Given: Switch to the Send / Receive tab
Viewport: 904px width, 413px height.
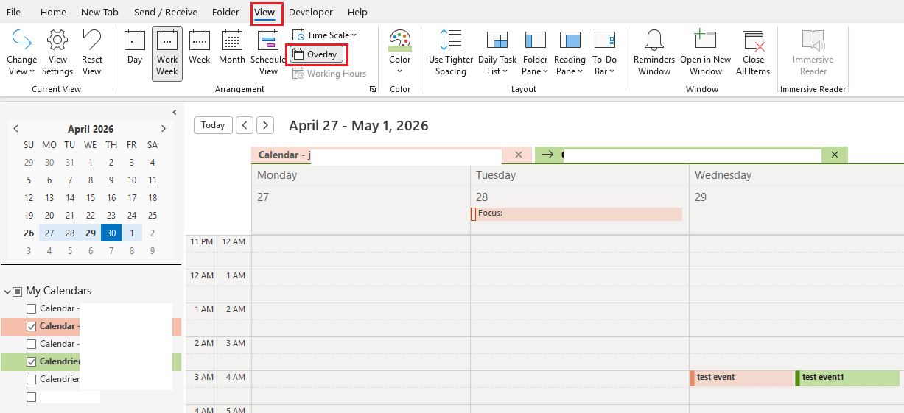Looking at the screenshot, I should pyautogui.click(x=167, y=13).
